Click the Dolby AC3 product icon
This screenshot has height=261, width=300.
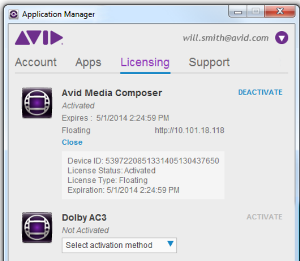pyautogui.click(x=37, y=228)
